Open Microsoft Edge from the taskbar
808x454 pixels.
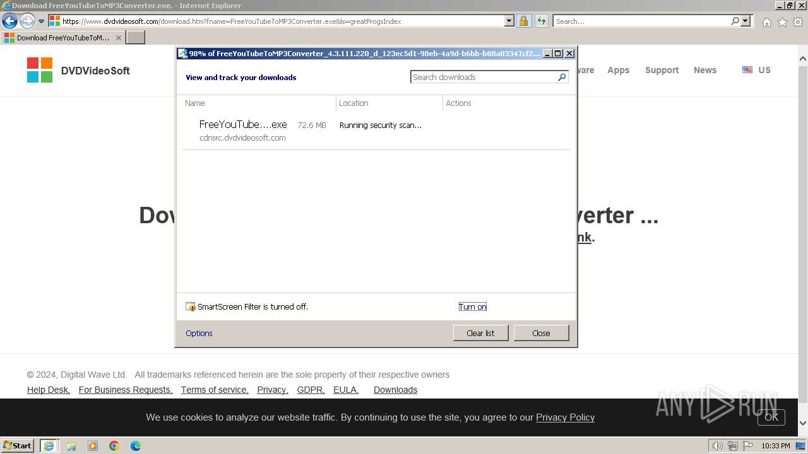coord(136,446)
